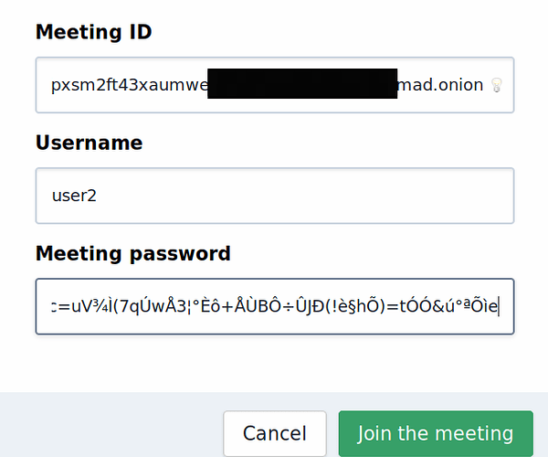Click the mad.onion text in Meeting ID

[441, 86]
